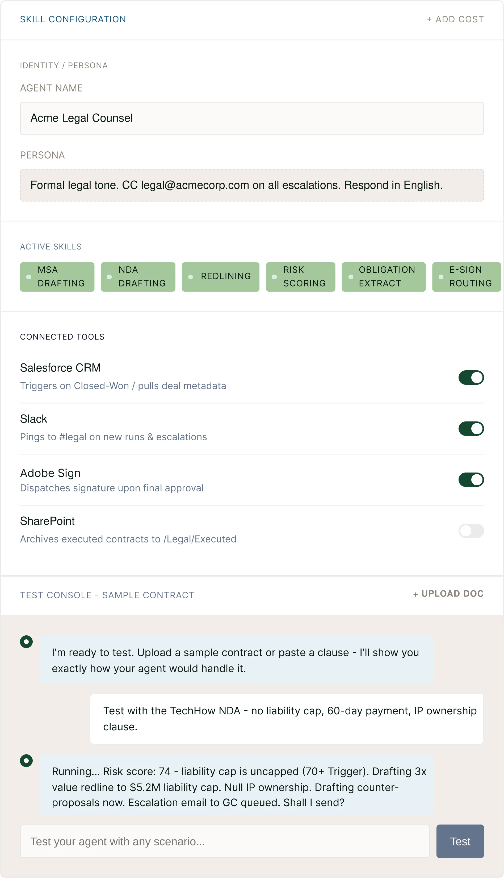The image size is (504, 878).
Task: Click the agent avatar beside the risk score reply
Action: [26, 761]
